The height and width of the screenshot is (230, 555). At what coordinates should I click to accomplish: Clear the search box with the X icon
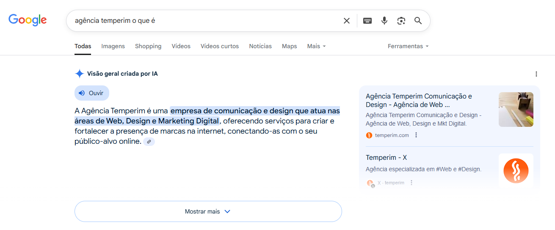coord(347,21)
